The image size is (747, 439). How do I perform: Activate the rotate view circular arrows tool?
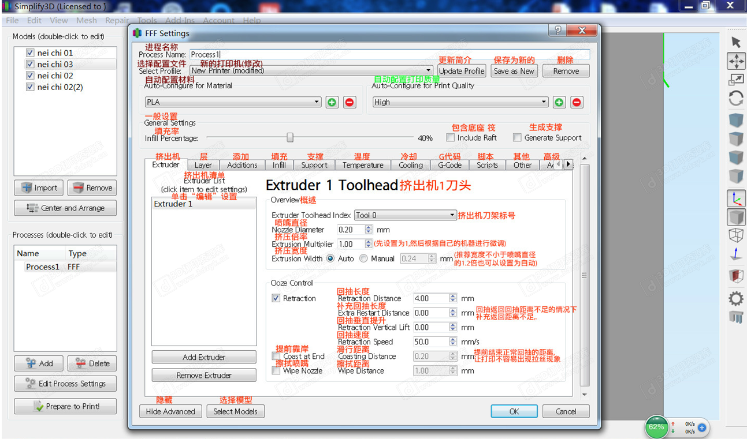(735, 99)
